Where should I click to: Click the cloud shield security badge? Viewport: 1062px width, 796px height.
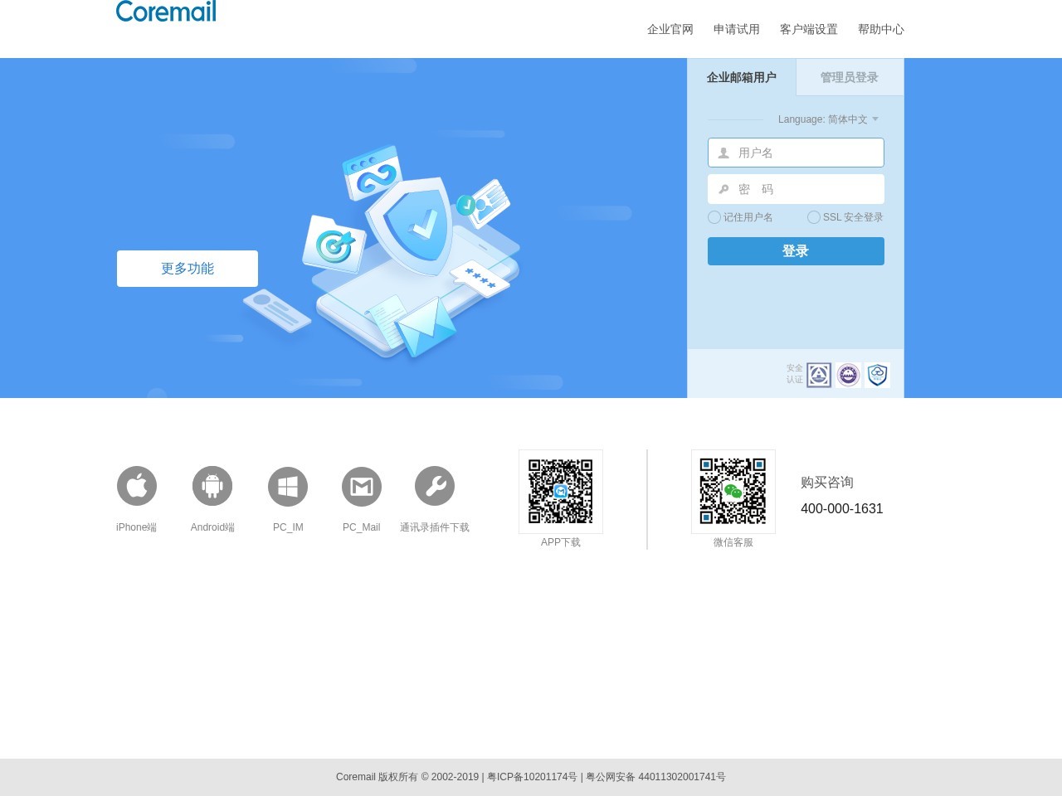point(877,376)
